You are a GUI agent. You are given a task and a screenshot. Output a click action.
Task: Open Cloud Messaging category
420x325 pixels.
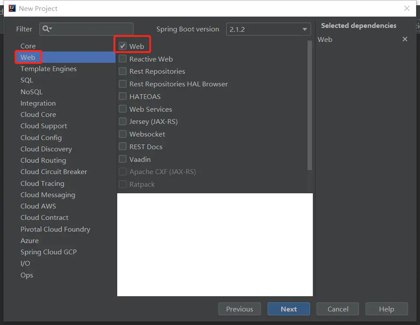[47, 195]
